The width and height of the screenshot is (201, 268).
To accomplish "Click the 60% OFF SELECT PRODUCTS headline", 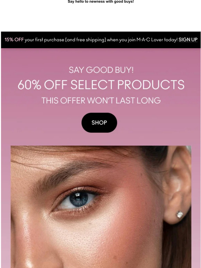I will (101, 85).
